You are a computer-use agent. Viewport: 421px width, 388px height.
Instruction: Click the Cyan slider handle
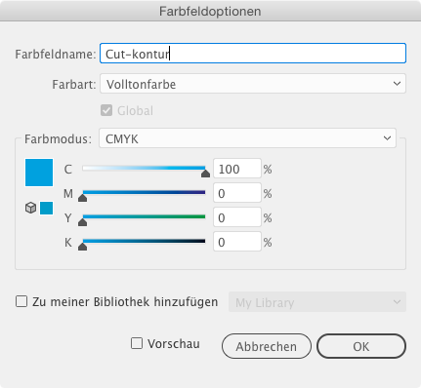click(x=205, y=174)
